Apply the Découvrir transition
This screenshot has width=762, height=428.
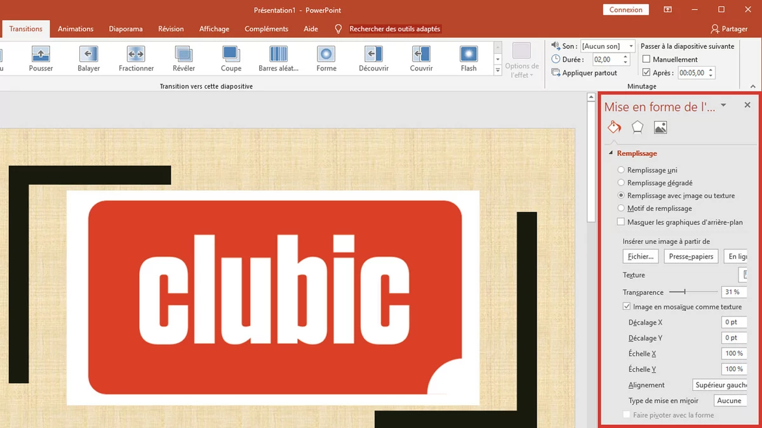coord(373,59)
